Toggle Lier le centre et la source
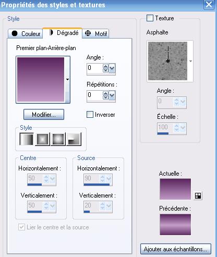The image size is (217, 257). coord(21,227)
